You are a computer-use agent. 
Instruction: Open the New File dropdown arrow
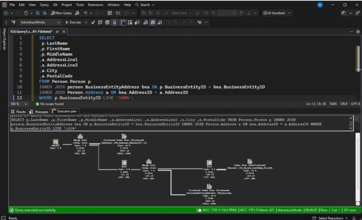(x=32, y=13)
